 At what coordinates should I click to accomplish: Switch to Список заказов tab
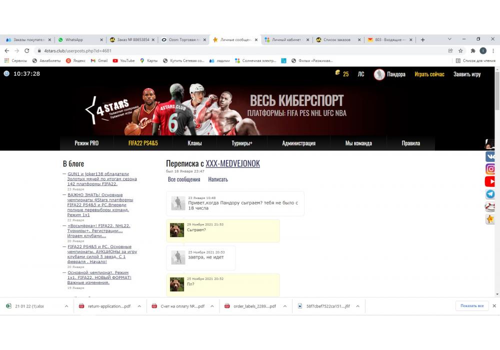tap(338, 40)
